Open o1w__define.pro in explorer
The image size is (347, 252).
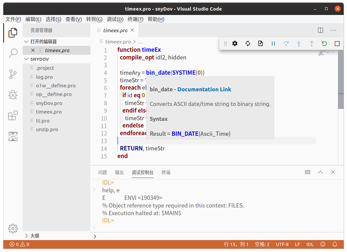[57, 86]
